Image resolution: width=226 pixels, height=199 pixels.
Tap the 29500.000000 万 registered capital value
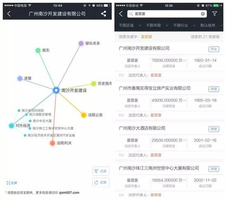168,140
